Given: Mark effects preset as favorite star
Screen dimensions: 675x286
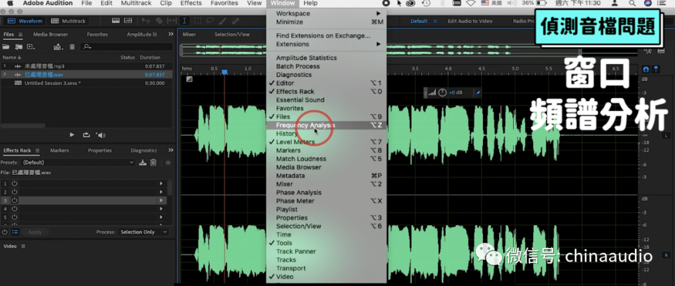Looking at the screenshot, I should [168, 162].
